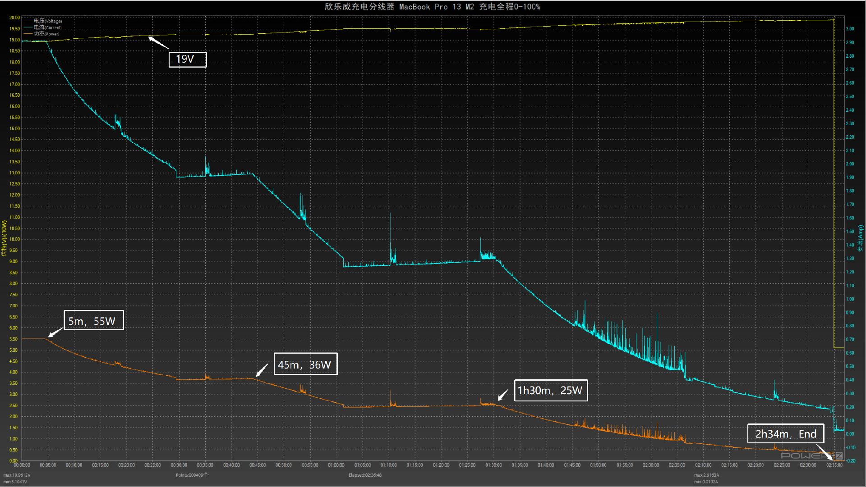Click the Current legend entry

47,27
